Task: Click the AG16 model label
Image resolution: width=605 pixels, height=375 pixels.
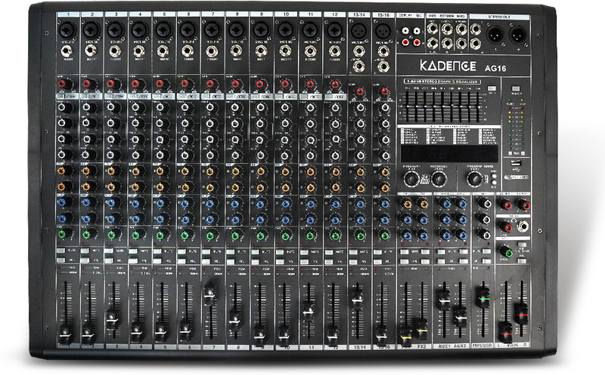Action: (x=495, y=69)
